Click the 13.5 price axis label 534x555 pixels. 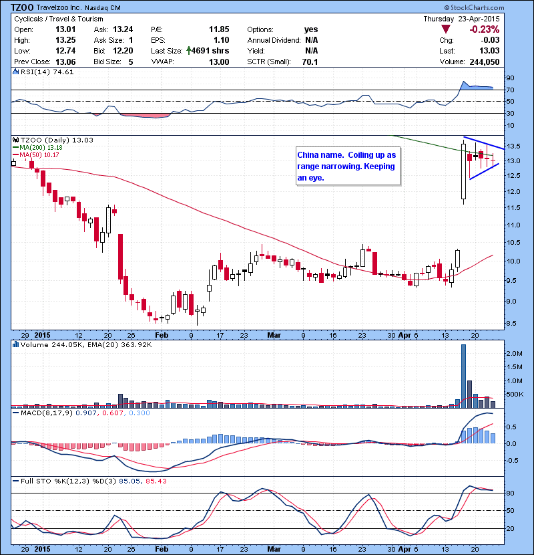pos(513,146)
